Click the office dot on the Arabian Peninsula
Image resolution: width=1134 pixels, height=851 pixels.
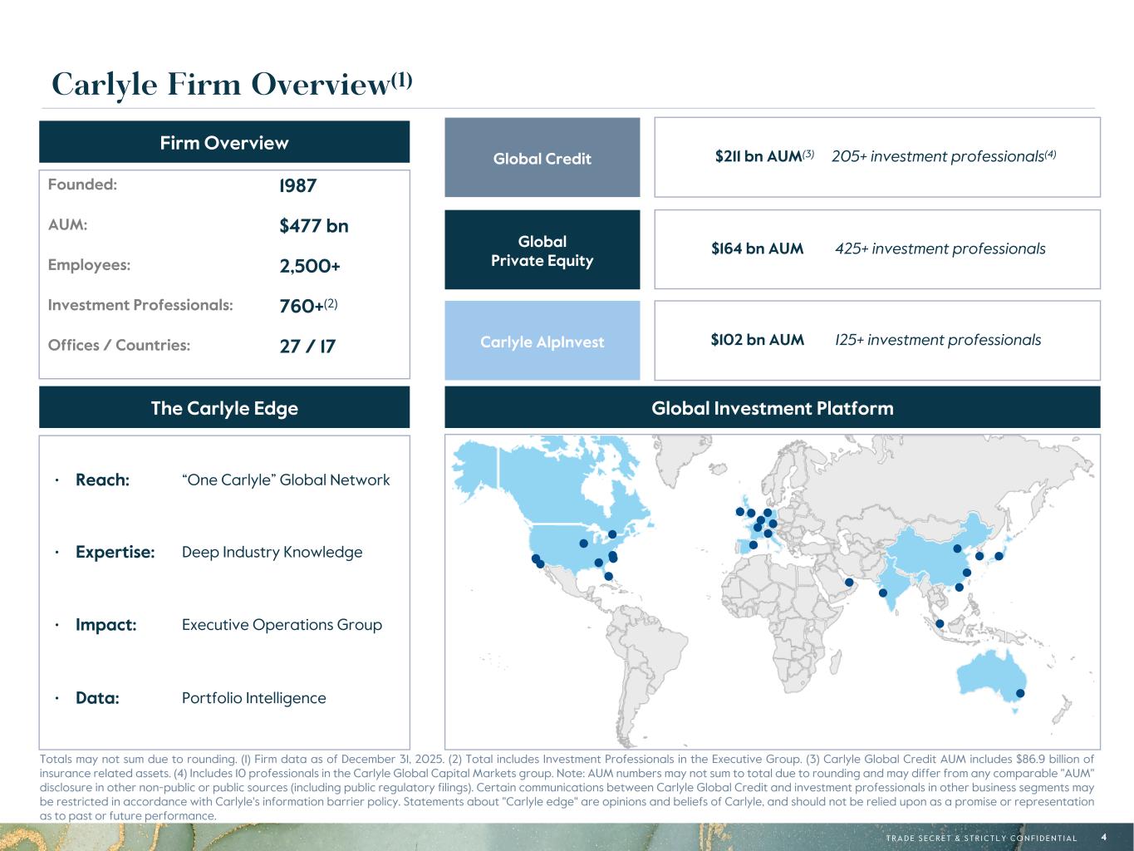click(x=849, y=583)
